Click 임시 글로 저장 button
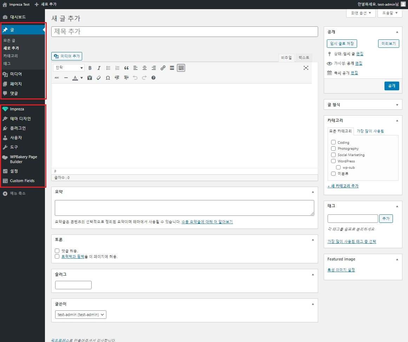The image size is (408, 342). coord(342,44)
